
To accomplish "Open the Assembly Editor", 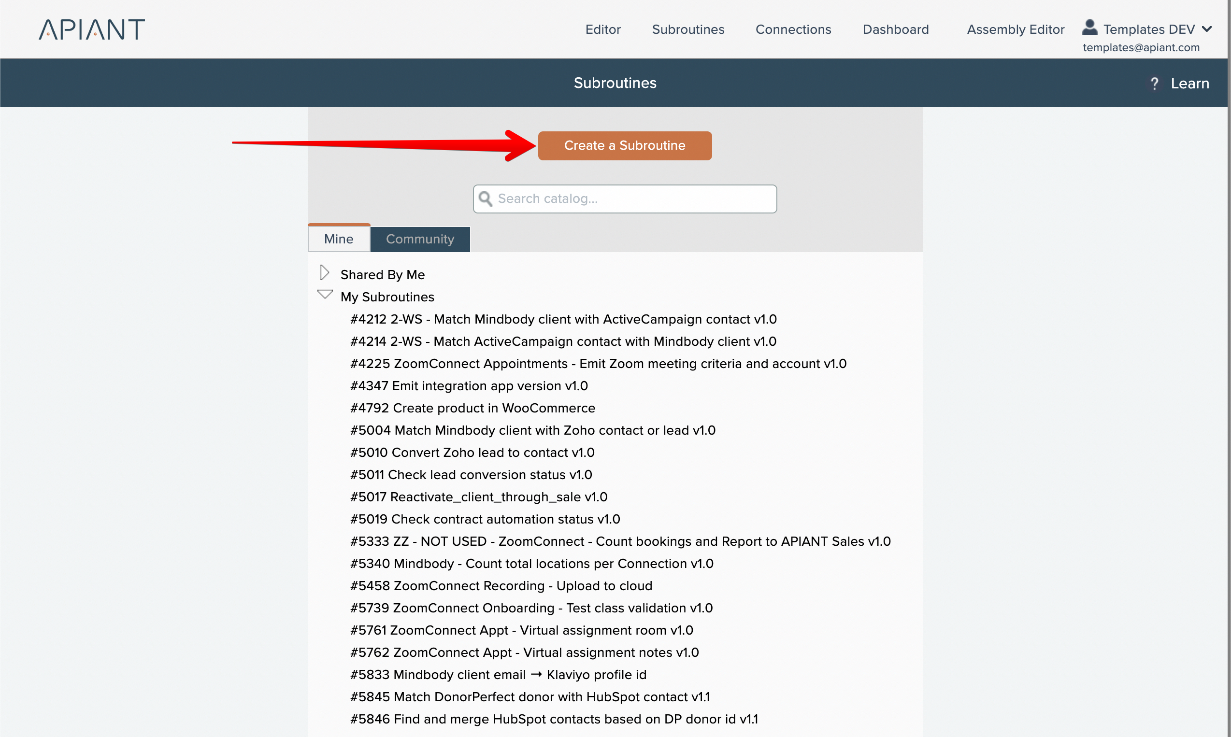I will click(1015, 29).
